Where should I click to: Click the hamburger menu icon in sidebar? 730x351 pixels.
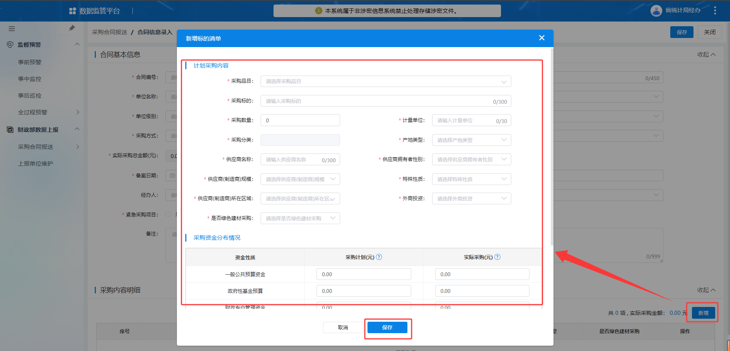coord(12,28)
